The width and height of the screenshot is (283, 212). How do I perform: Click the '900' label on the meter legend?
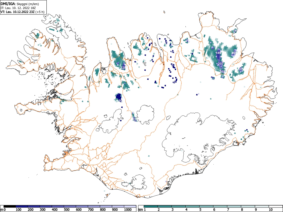115,209
